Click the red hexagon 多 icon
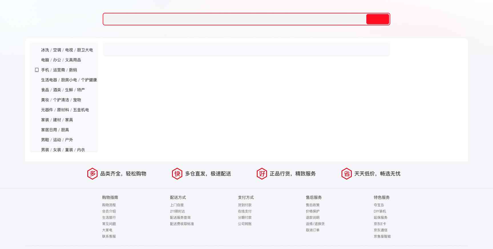This screenshot has height=249, width=493. 92,174
